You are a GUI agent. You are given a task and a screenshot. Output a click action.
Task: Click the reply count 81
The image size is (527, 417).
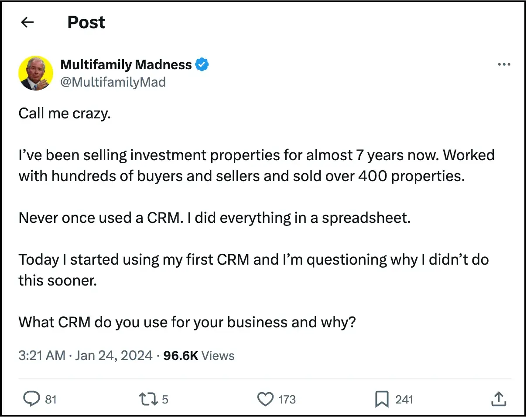51,399
